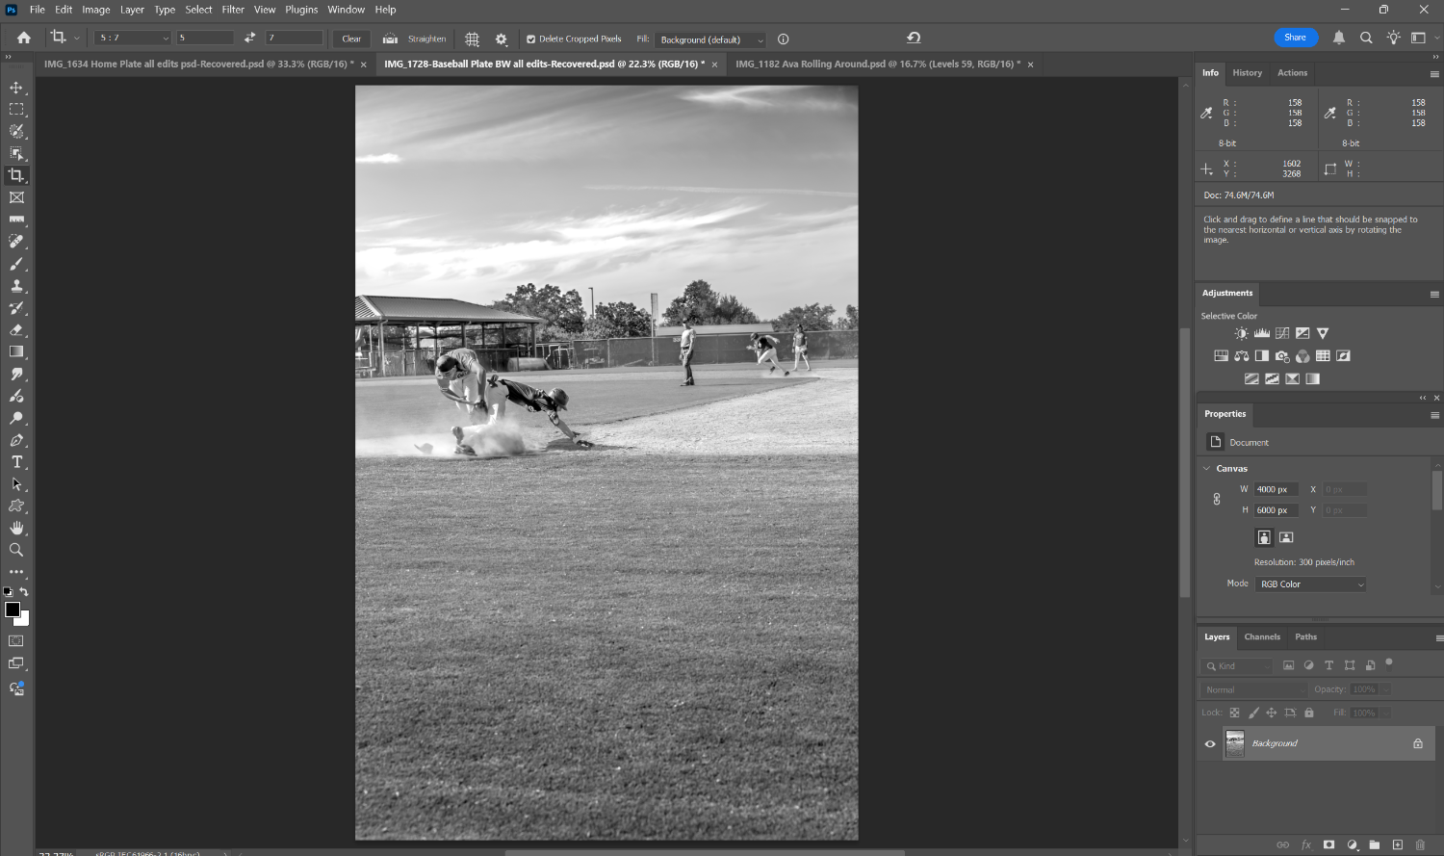Open the Mode RGB Color dropdown

[1310, 584]
